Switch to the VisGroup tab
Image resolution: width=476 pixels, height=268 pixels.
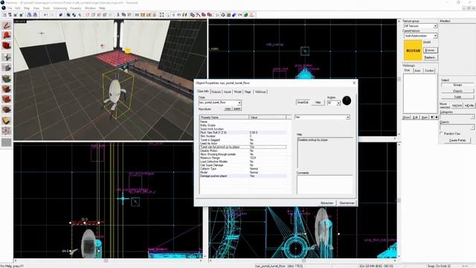260,92
